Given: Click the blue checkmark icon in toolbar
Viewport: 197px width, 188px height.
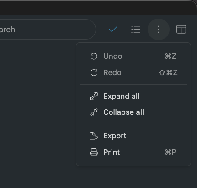Looking at the screenshot, I should [x=113, y=29].
